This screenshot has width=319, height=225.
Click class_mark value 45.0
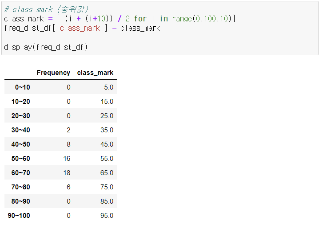[x=107, y=144]
